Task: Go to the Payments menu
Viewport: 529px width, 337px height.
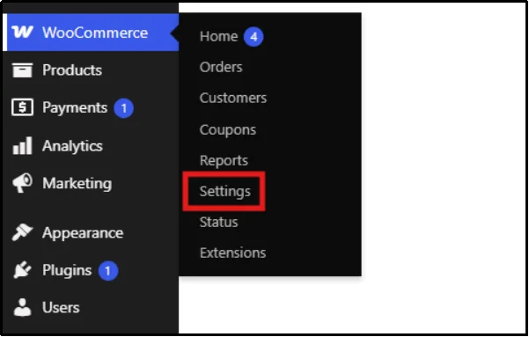Action: 75,108
